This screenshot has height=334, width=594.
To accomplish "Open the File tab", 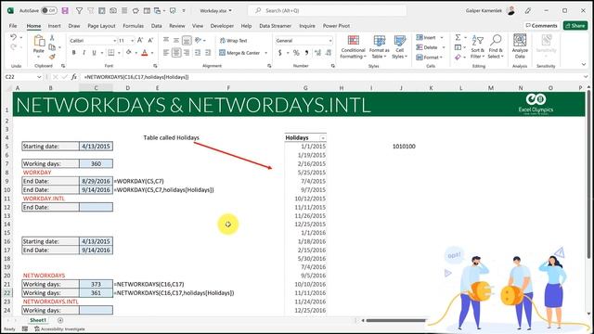I will pos(13,26).
